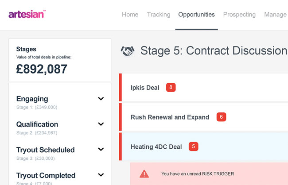Click the red 5 badge on Heating 4DC
Screen dimensions: 288x185
point(193,146)
